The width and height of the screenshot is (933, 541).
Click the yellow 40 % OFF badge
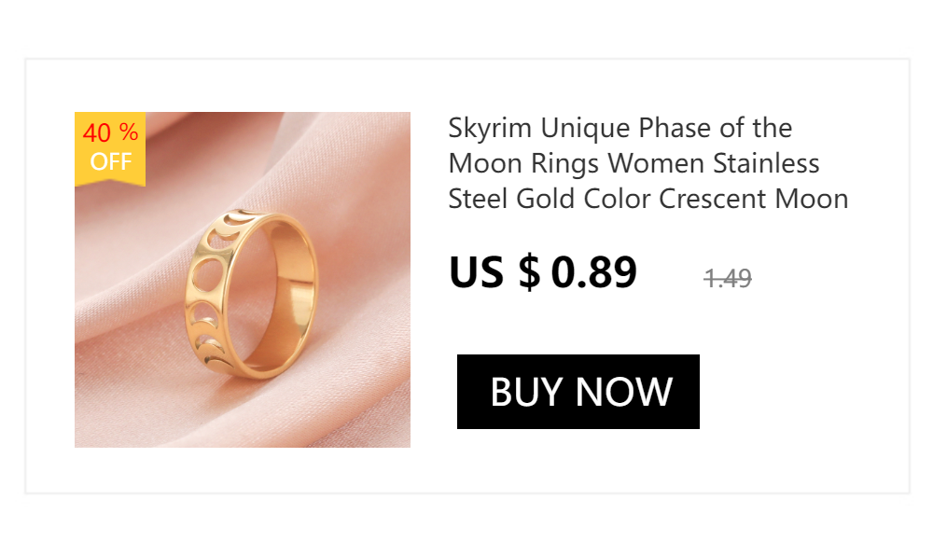[110, 148]
